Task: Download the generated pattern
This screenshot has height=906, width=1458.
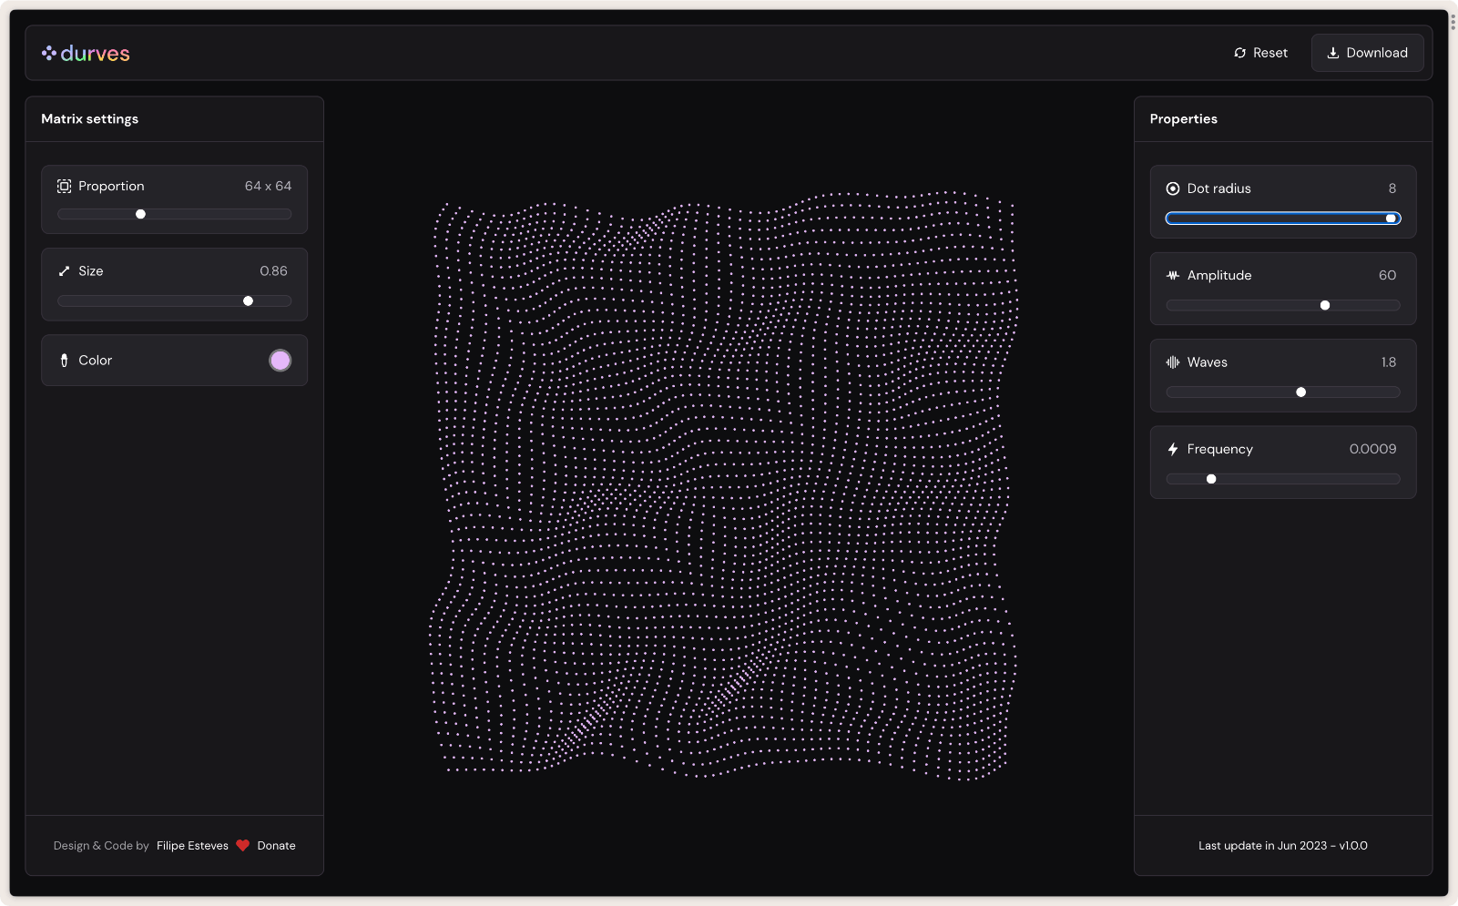Action: pyautogui.click(x=1367, y=53)
